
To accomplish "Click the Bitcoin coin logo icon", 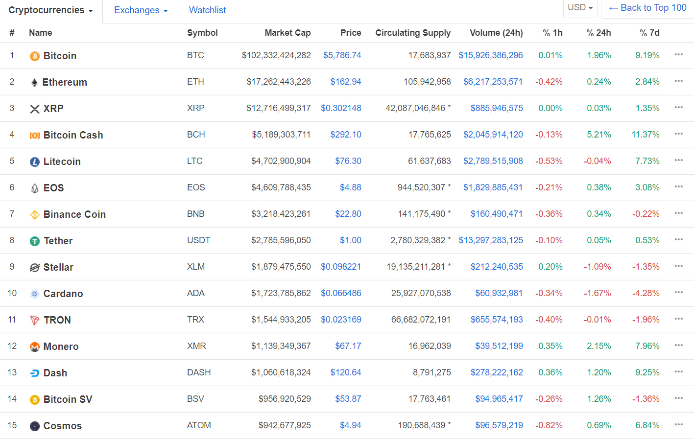I will (34, 56).
